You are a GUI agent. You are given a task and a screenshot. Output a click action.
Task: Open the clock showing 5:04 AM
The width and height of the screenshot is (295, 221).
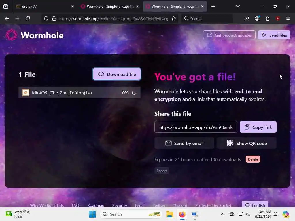(x=263, y=214)
